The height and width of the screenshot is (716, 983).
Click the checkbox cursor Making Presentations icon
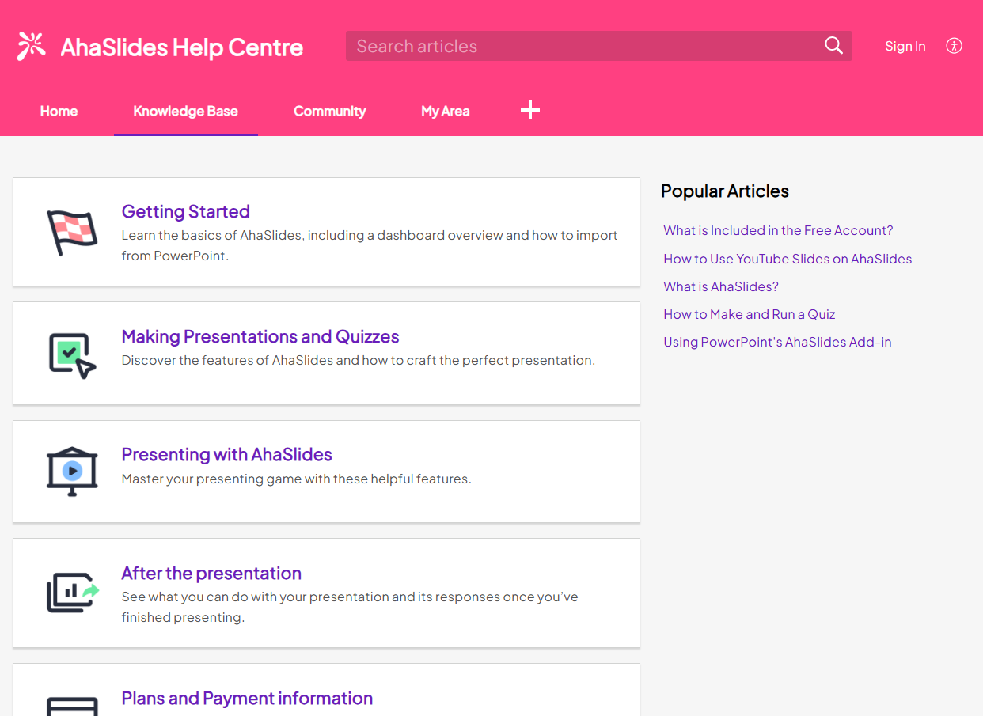[72, 354]
